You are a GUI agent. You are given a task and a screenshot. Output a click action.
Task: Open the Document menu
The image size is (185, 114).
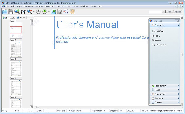point(29,6)
